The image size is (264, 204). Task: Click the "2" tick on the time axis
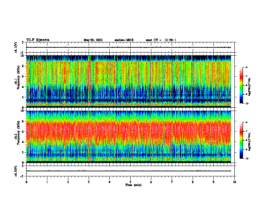[x=68, y=182]
